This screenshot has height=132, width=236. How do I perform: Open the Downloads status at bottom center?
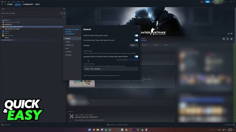[x=117, y=125]
